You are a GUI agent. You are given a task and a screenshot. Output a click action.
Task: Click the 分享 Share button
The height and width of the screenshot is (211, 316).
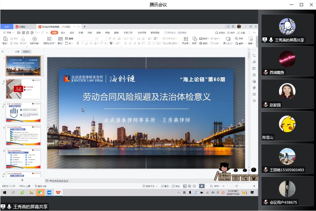241,32
